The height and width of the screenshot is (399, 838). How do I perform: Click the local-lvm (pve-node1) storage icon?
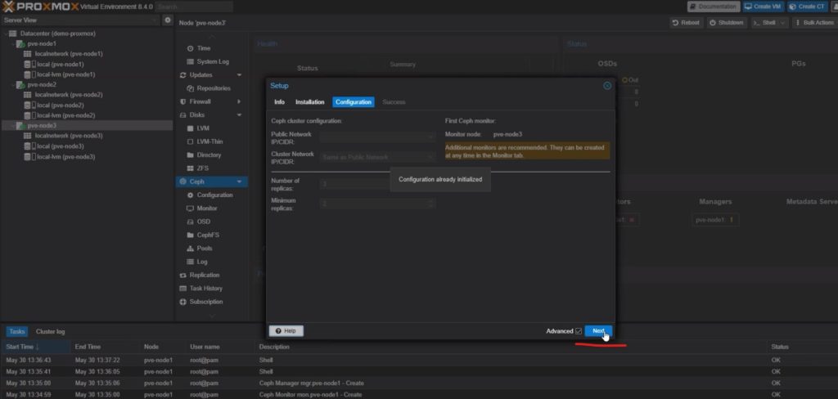(29, 74)
